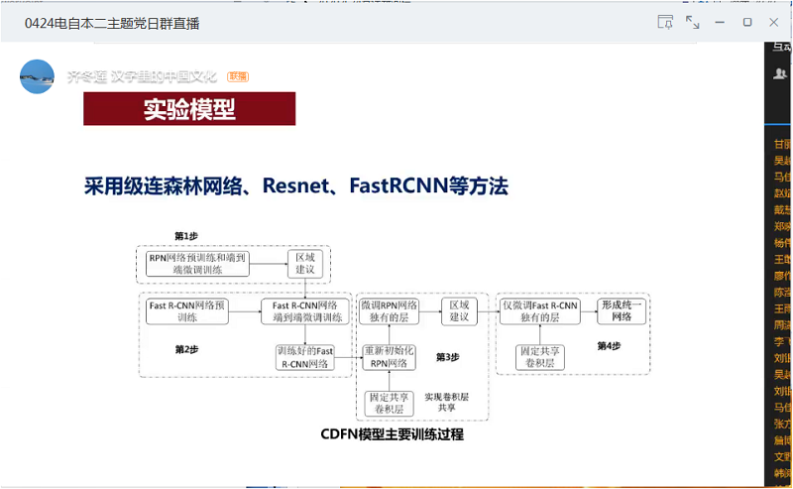Click the RPN网络预训练 box in diagram
This screenshot has width=793, height=489.
pyautogui.click(x=198, y=263)
